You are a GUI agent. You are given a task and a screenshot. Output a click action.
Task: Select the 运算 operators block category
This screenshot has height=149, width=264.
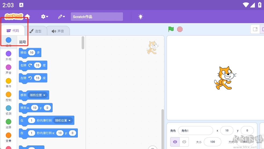click(x=8, y=124)
